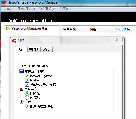The height and width of the screenshot is (119, 136).
Task: Open the 說明(H) menu
Action: click(65, 9)
